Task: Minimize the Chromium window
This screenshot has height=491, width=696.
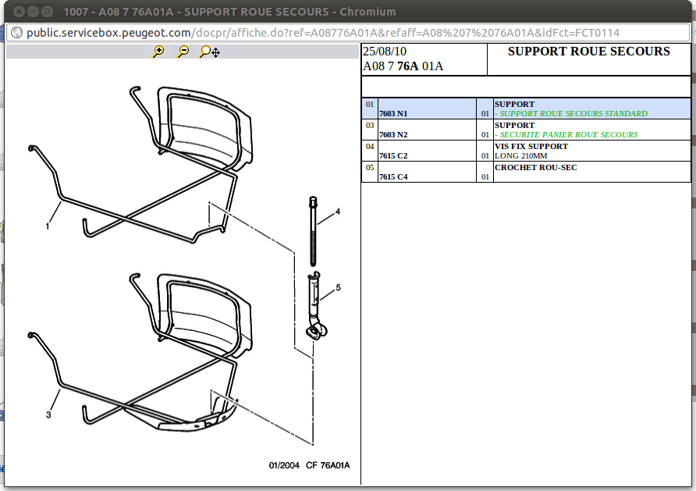Action: [x=33, y=11]
